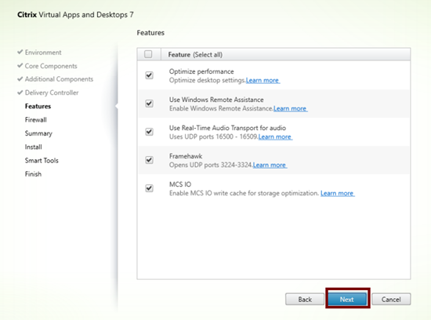431x320 pixels.
Task: Click the Use Windows Remote Assistance title
Action: pos(216,100)
